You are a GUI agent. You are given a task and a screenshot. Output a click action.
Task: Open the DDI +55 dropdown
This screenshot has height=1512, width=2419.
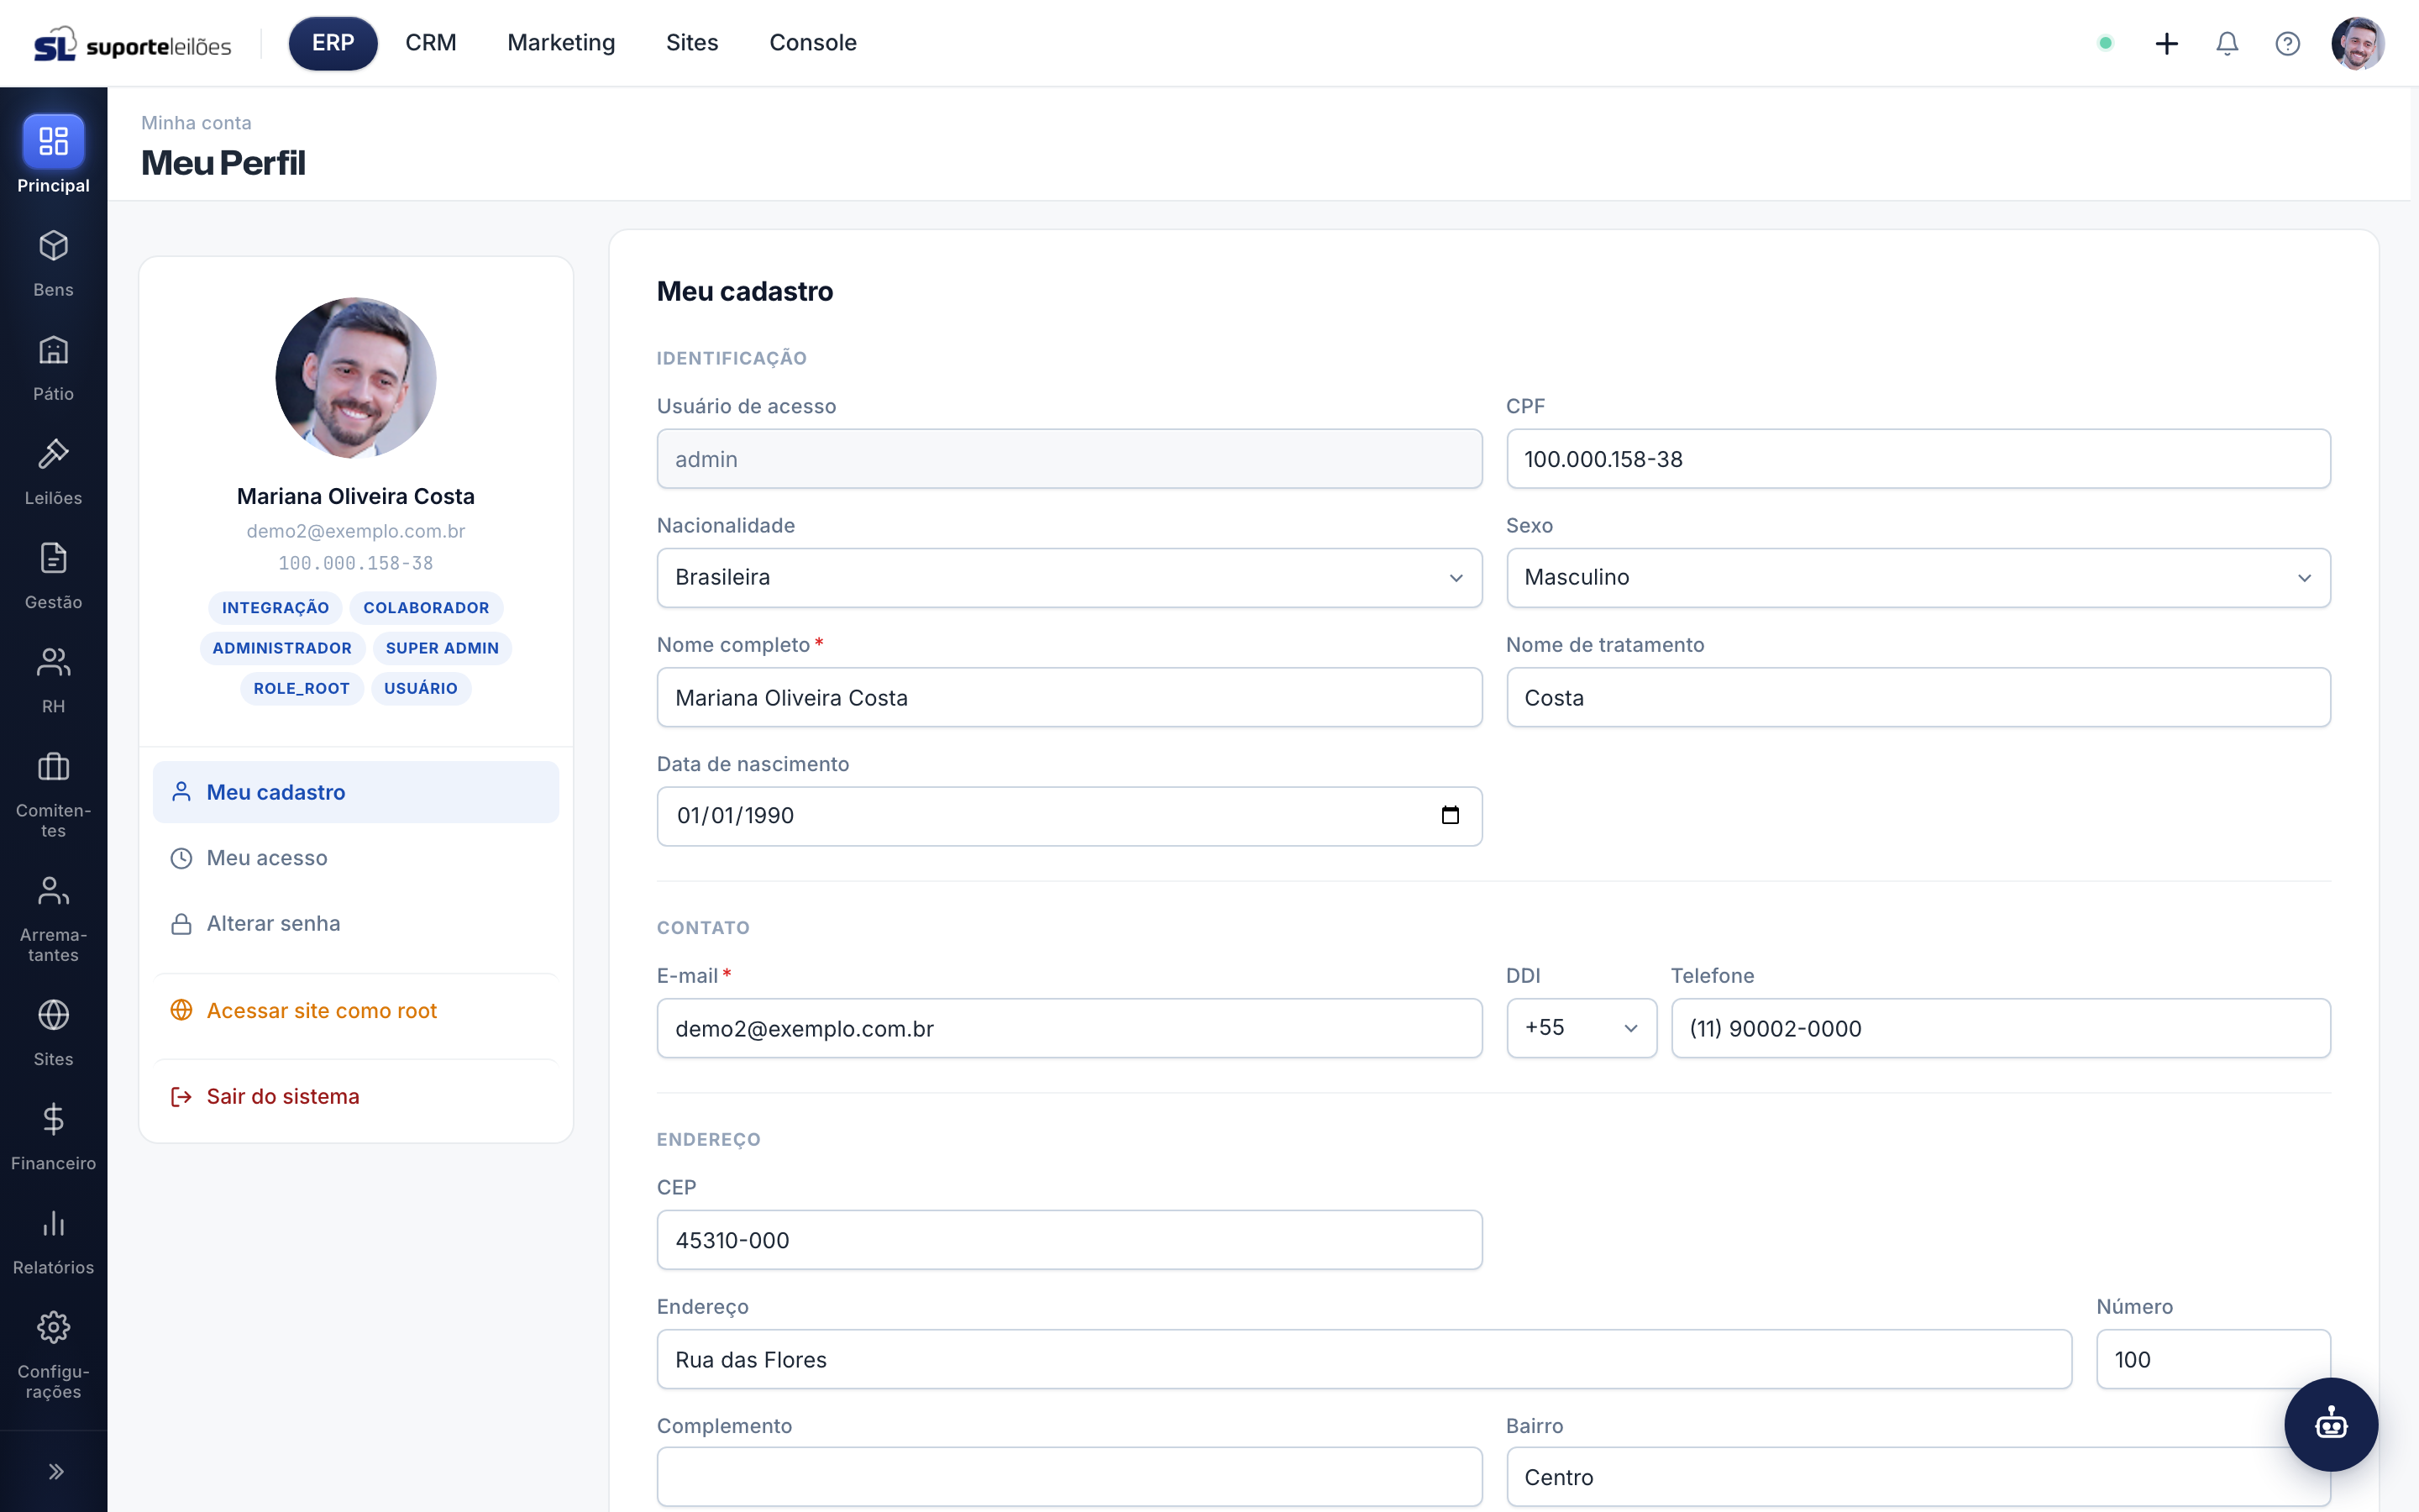(x=1581, y=1028)
